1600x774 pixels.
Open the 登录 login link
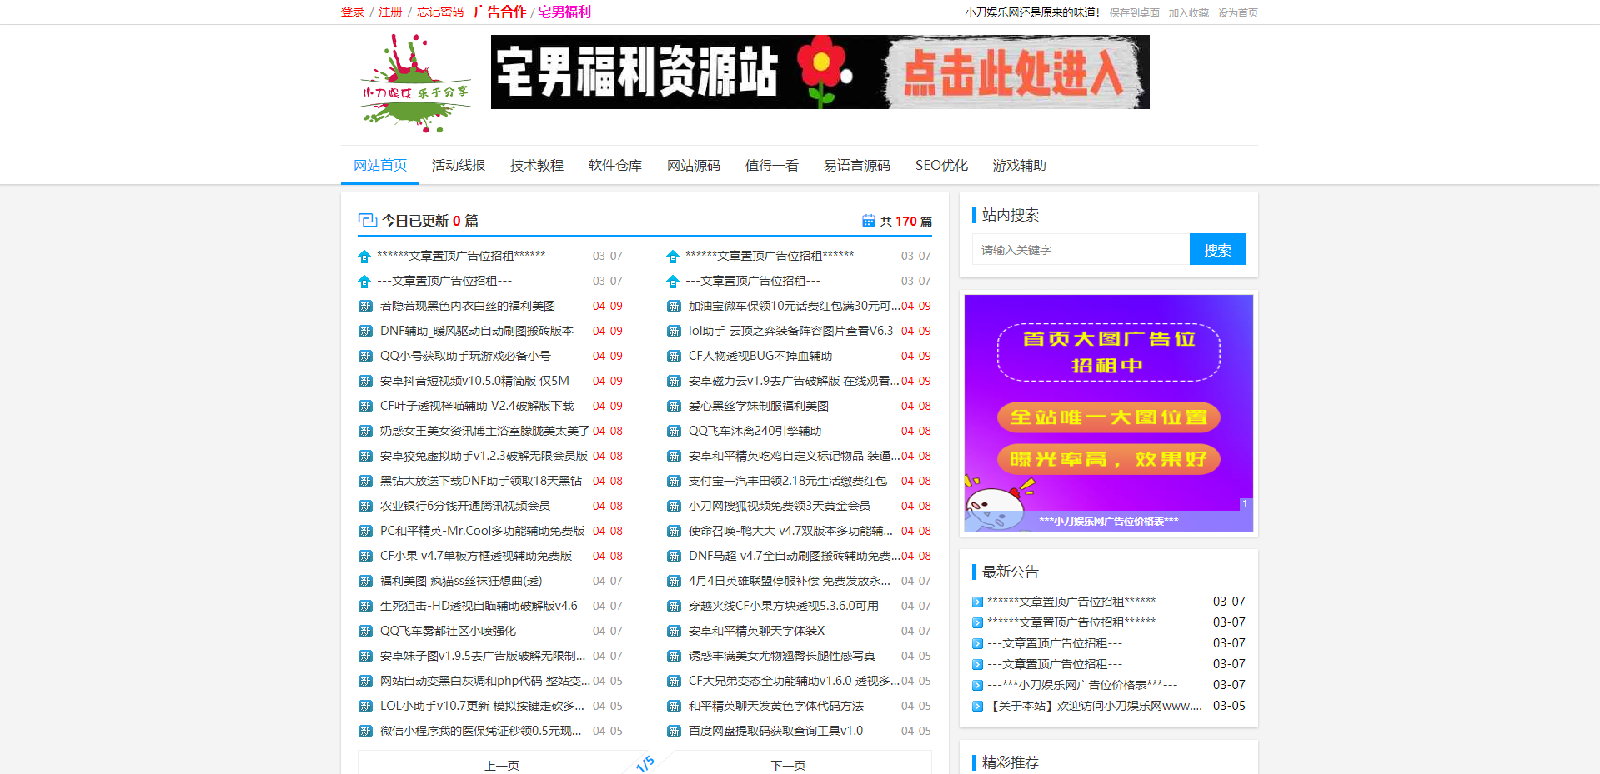point(351,12)
